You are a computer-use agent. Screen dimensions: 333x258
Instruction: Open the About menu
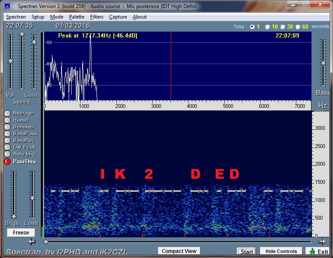tap(140, 17)
